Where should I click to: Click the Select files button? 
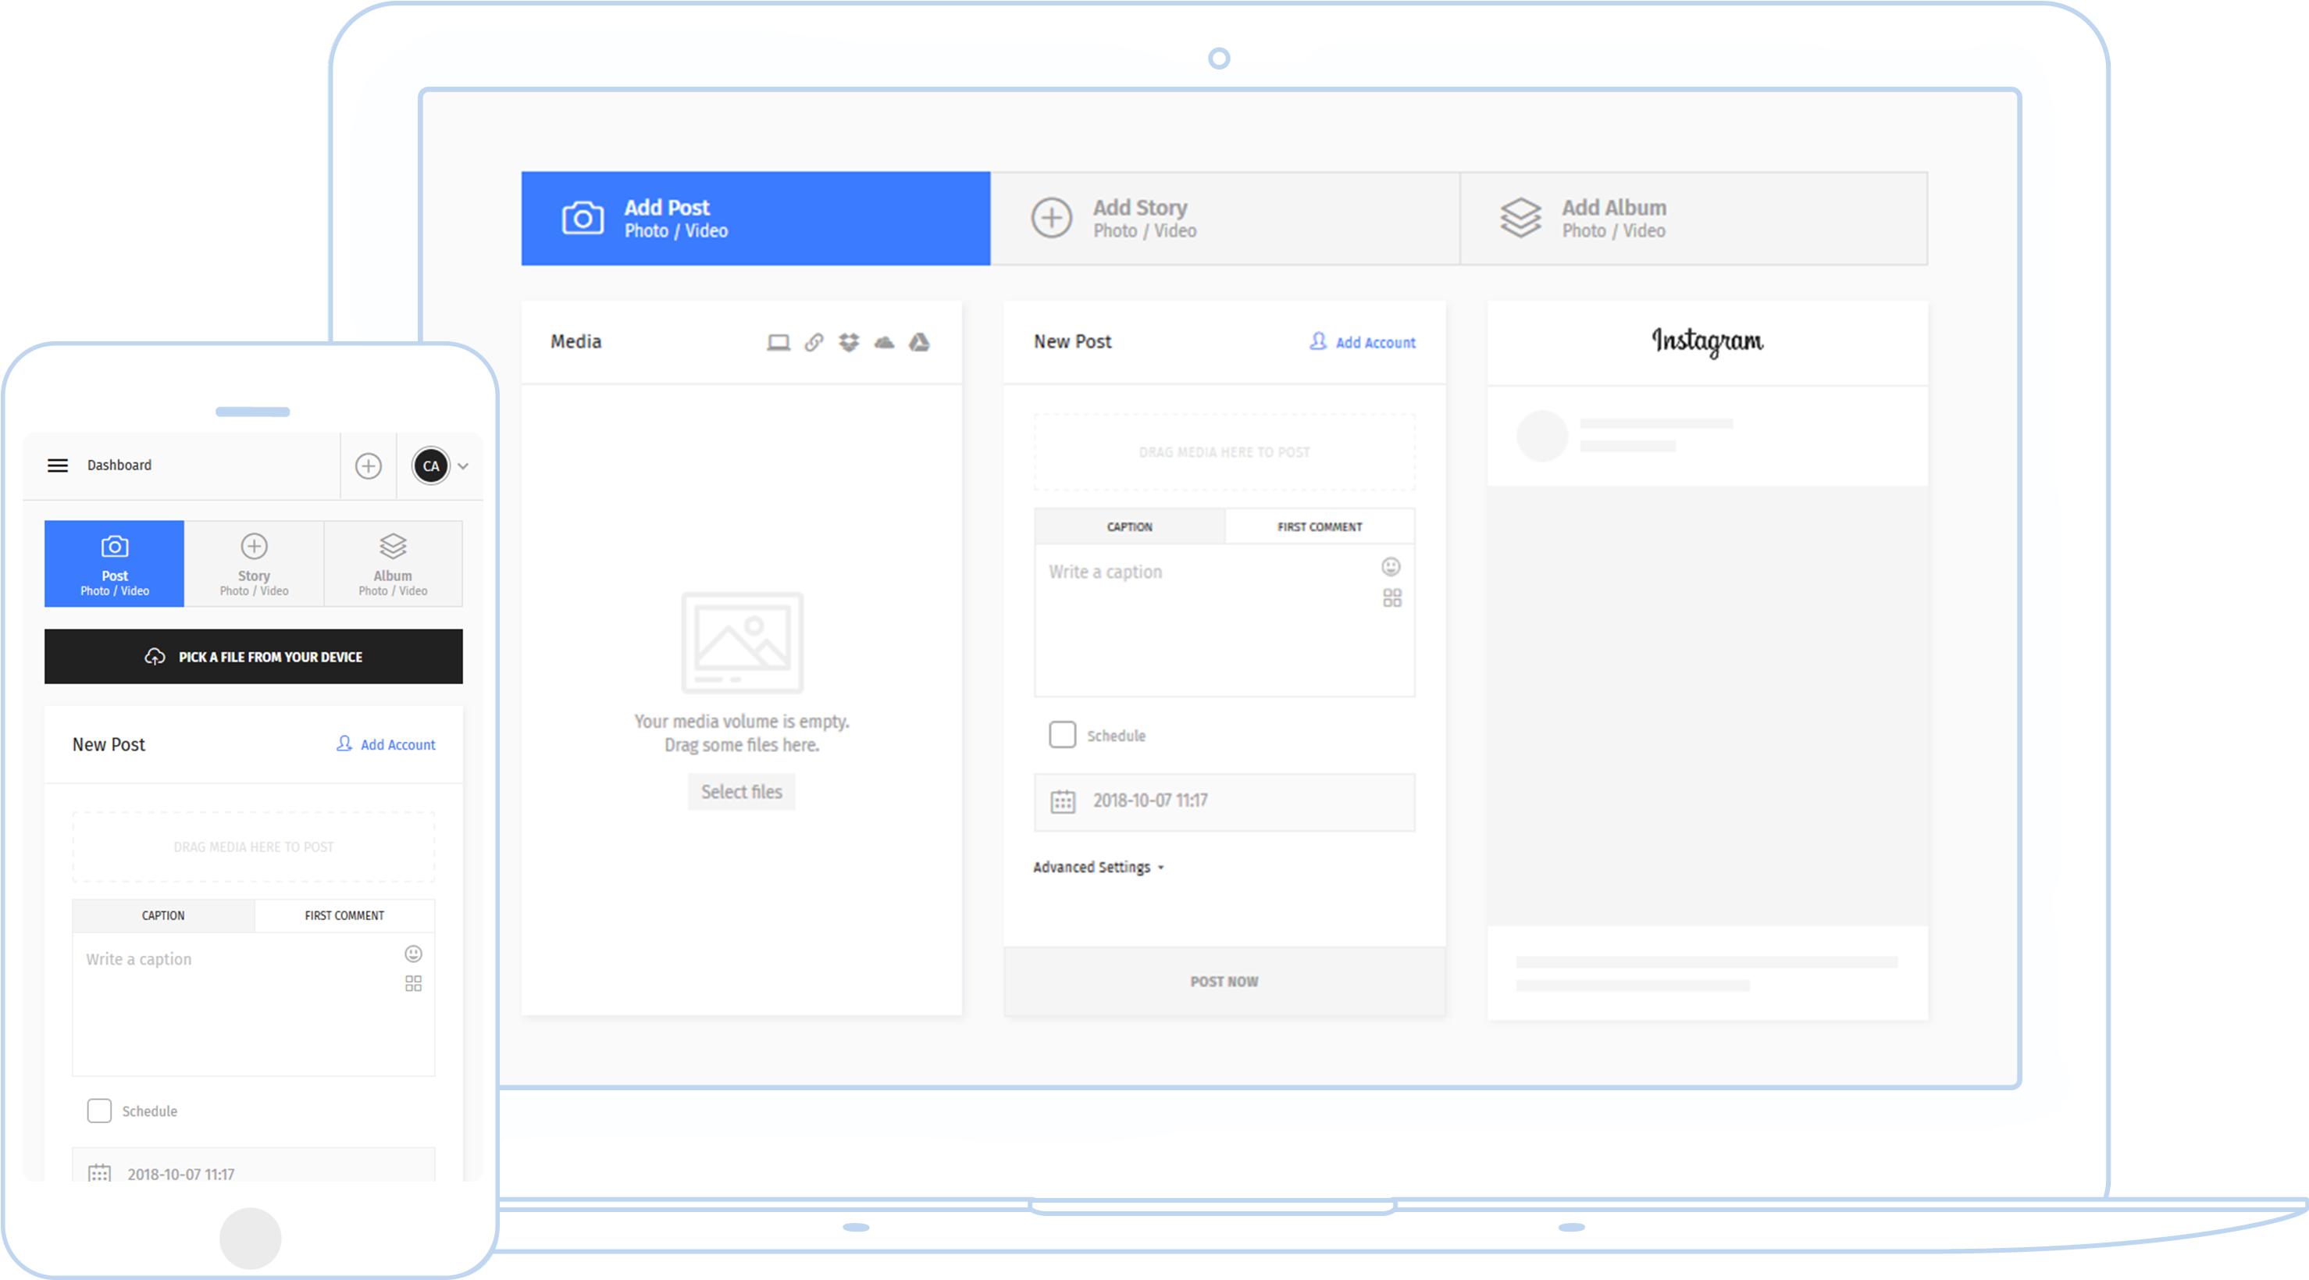[x=741, y=793]
